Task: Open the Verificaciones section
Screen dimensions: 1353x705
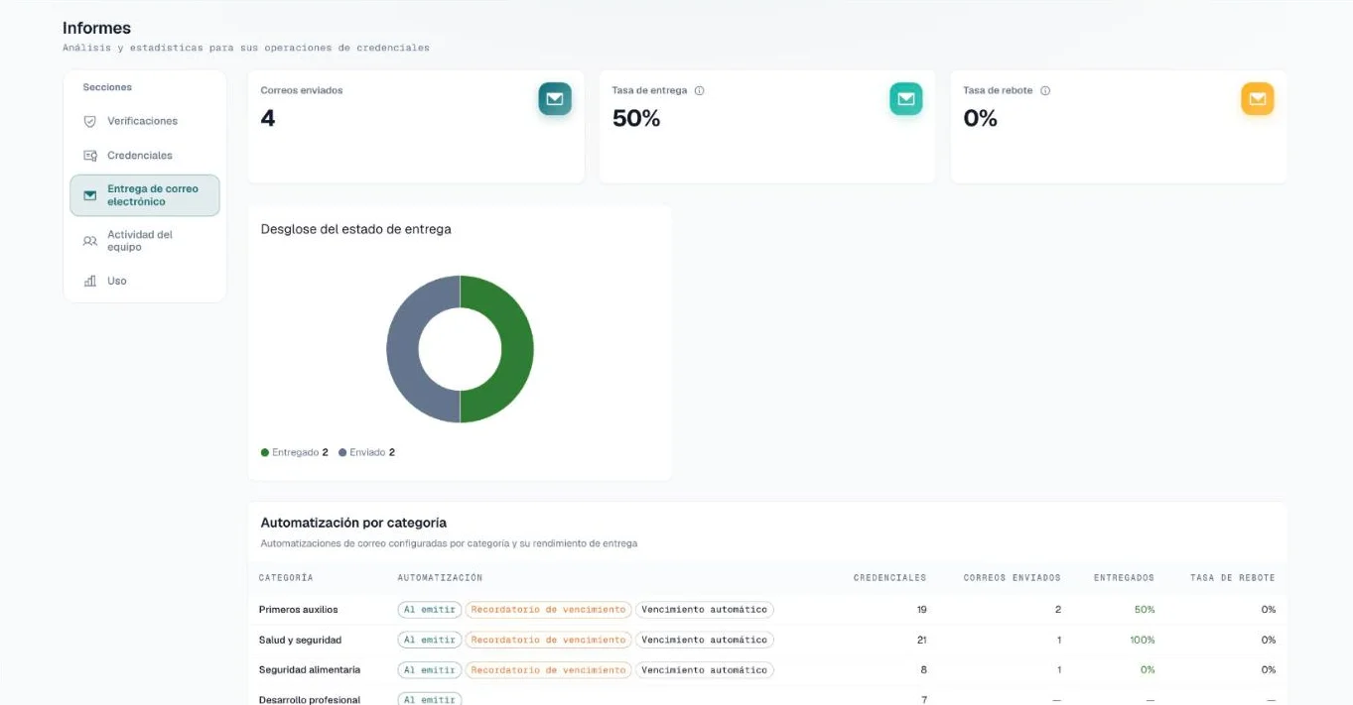Action: click(144, 121)
